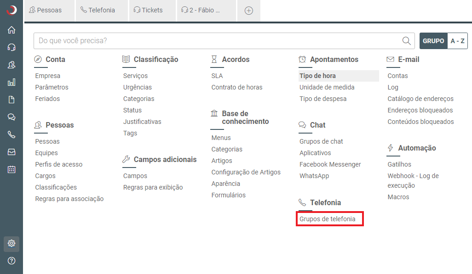
Task: Open the chat bubbles sidebar icon
Action: coord(12,117)
